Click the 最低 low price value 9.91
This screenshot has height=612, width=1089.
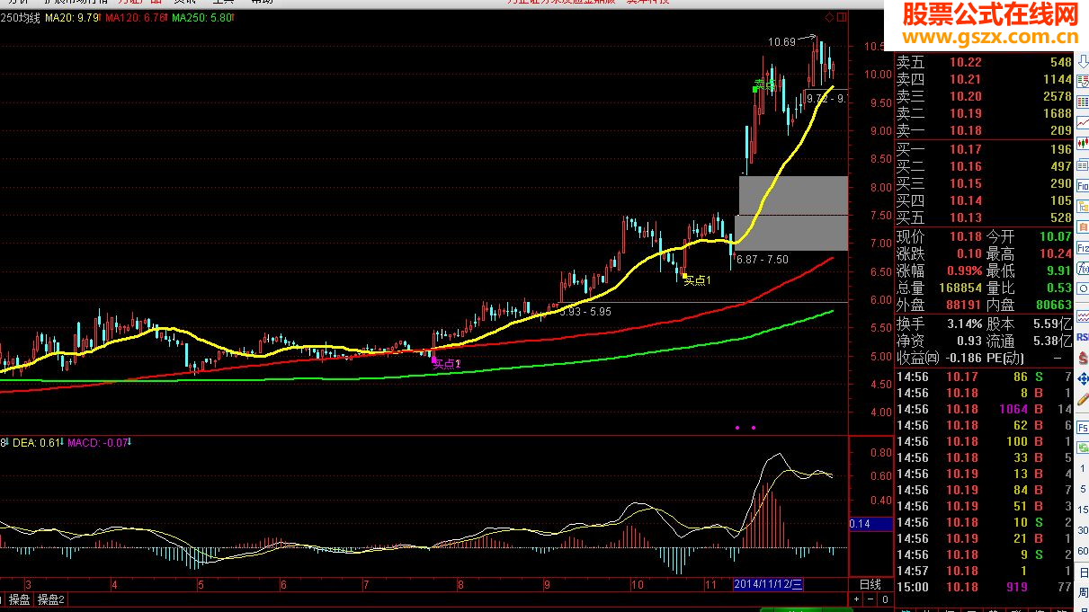pos(1058,271)
